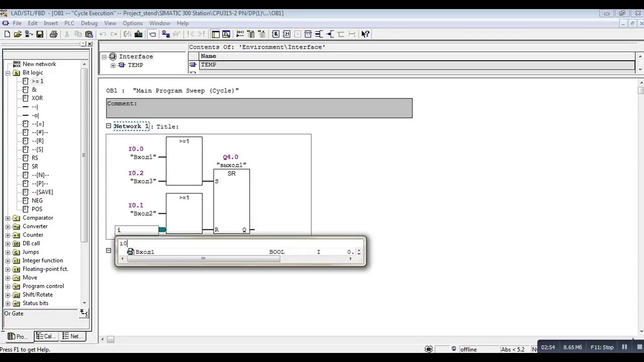Image resolution: width=644 pixels, height=362 pixels.
Task: Open the Options menu
Action: [133, 23]
